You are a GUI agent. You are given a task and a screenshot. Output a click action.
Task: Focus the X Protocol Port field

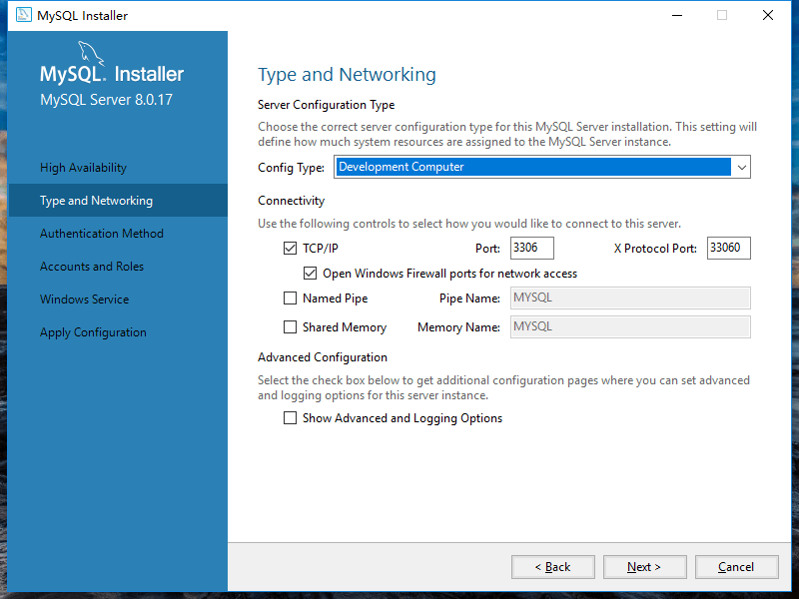point(728,249)
